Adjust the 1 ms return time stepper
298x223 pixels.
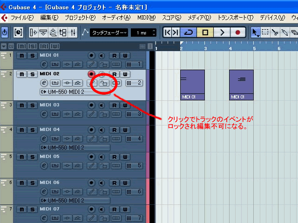tap(154, 33)
